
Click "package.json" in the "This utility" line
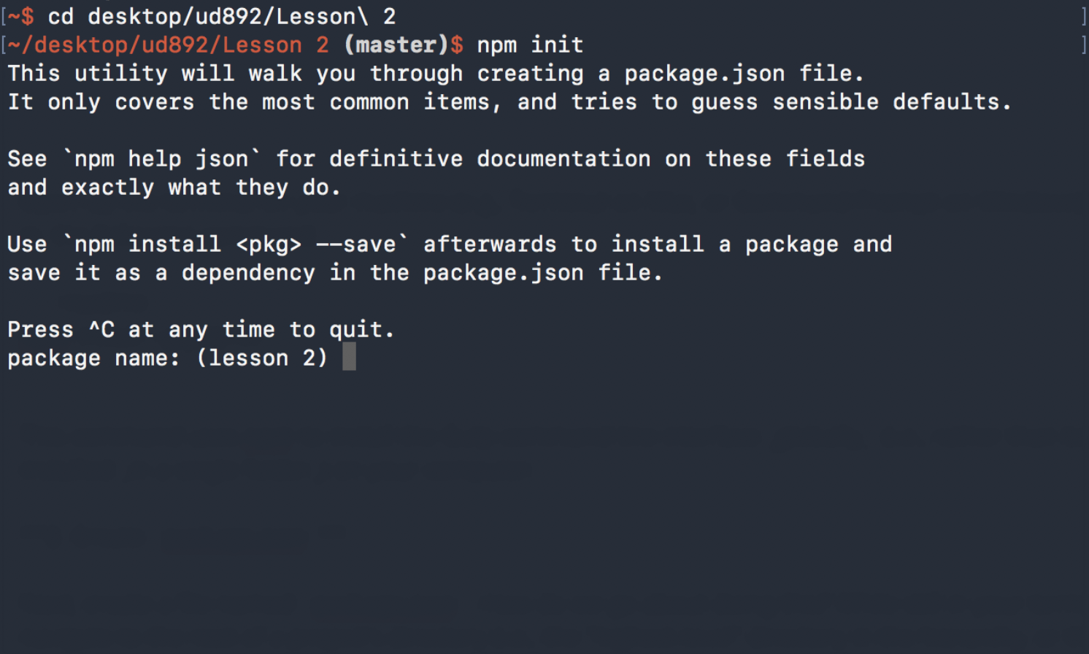tap(704, 73)
